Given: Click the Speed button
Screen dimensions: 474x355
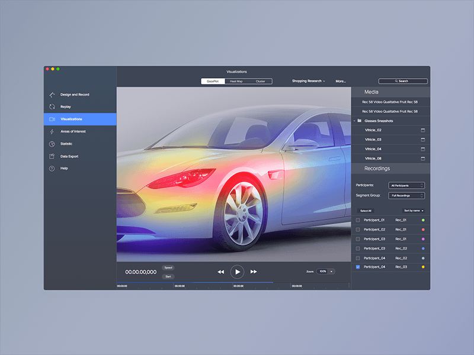Looking at the screenshot, I should click(x=168, y=267).
